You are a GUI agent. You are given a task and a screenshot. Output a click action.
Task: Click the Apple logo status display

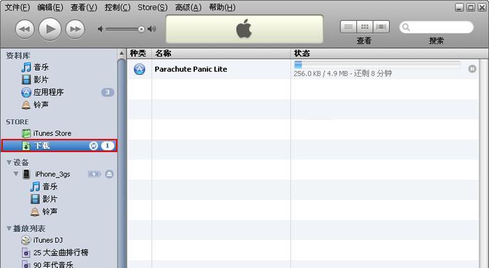pos(245,29)
